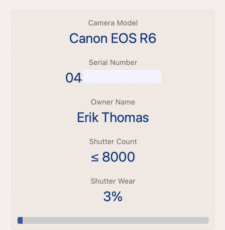The height and width of the screenshot is (230, 225).
Task: Click the Camera Model label
Action: click(113, 23)
